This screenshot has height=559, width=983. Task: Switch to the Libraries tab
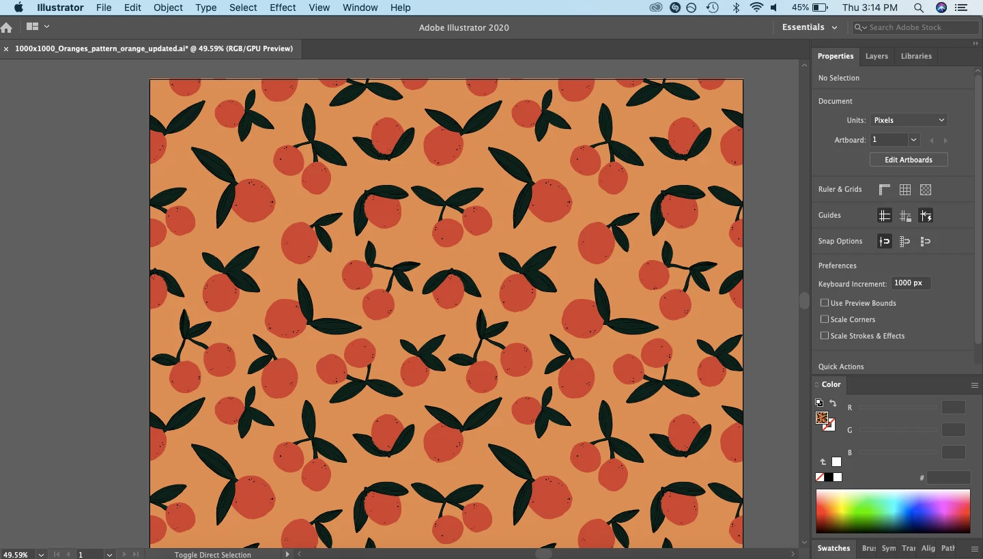pyautogui.click(x=916, y=56)
